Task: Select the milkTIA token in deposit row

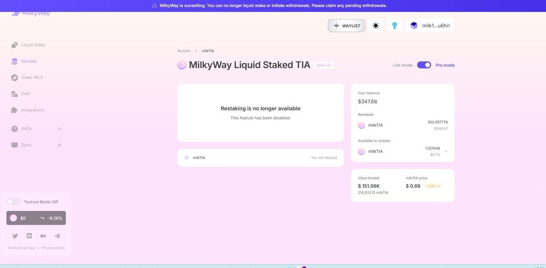Action: point(195,157)
